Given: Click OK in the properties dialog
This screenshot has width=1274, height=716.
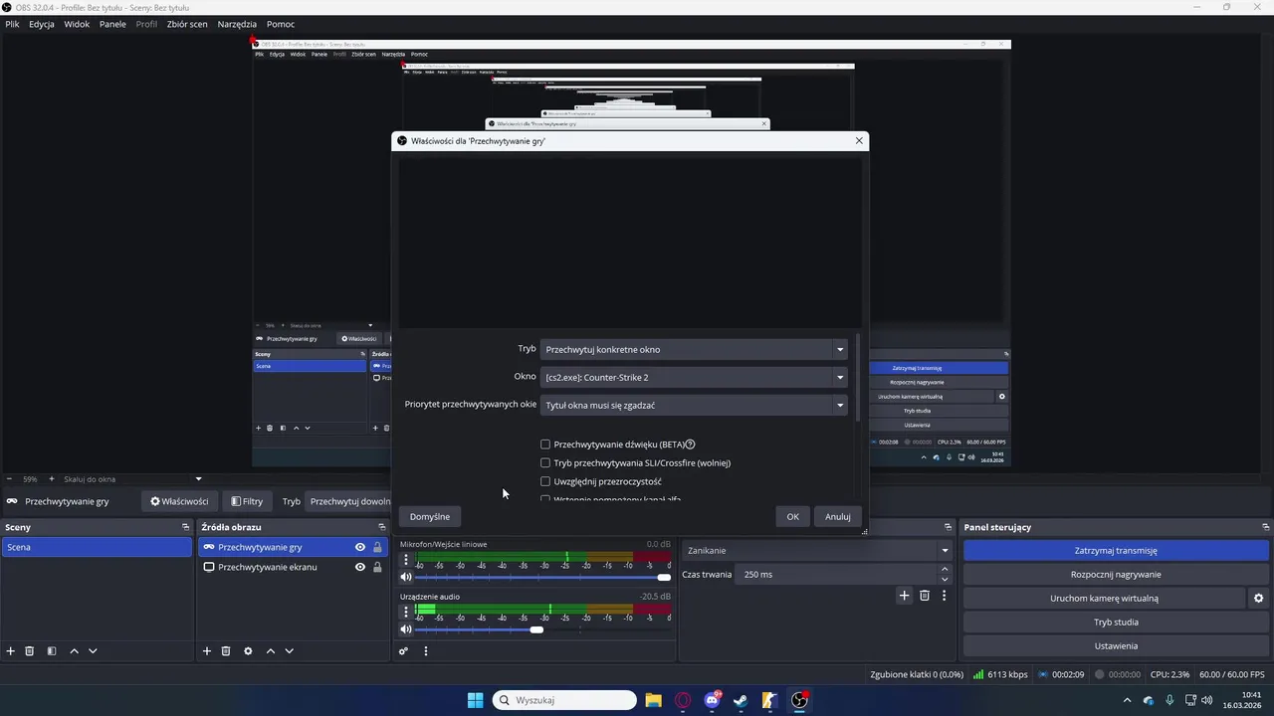Looking at the screenshot, I should 792,516.
